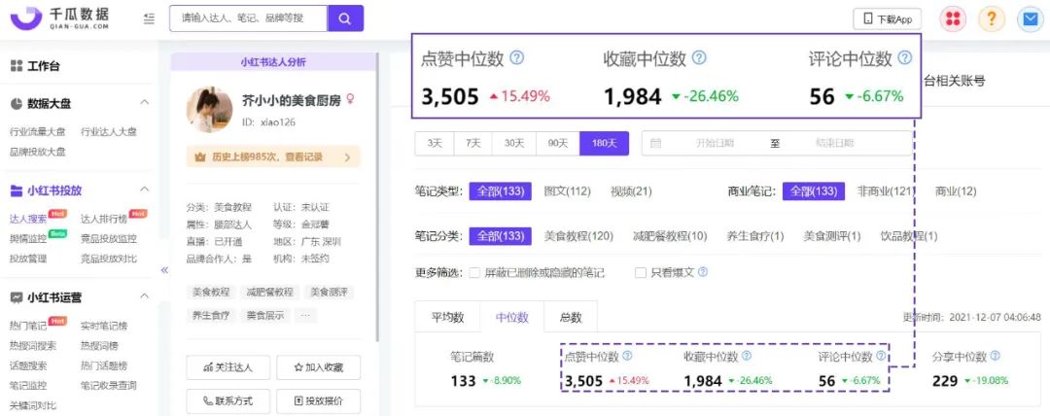Click help icon next to 只看爆文
The width and height of the screenshot is (1050, 416).
click(703, 273)
